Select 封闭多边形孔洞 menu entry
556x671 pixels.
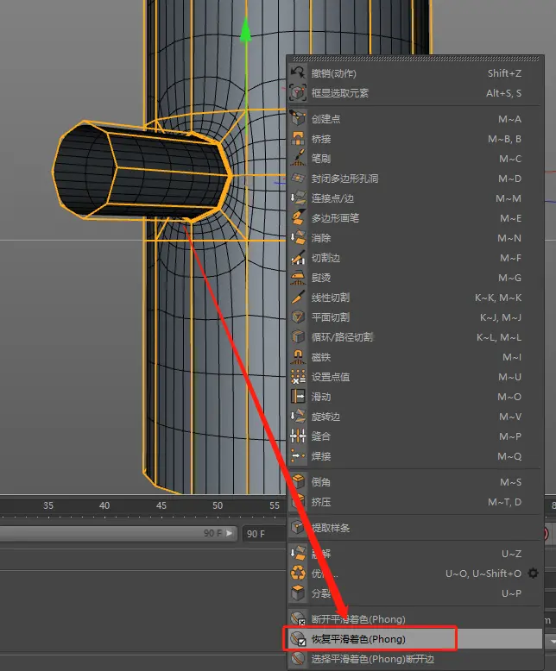[x=344, y=179]
